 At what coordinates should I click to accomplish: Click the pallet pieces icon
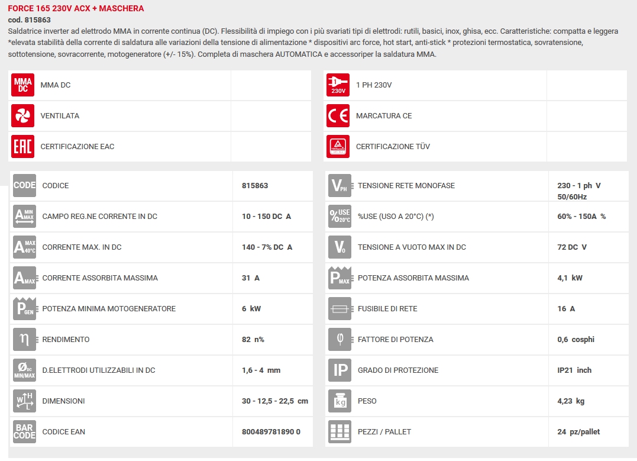[x=340, y=432]
